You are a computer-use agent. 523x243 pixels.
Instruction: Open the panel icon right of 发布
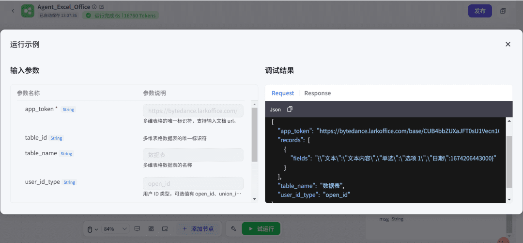pos(503,11)
